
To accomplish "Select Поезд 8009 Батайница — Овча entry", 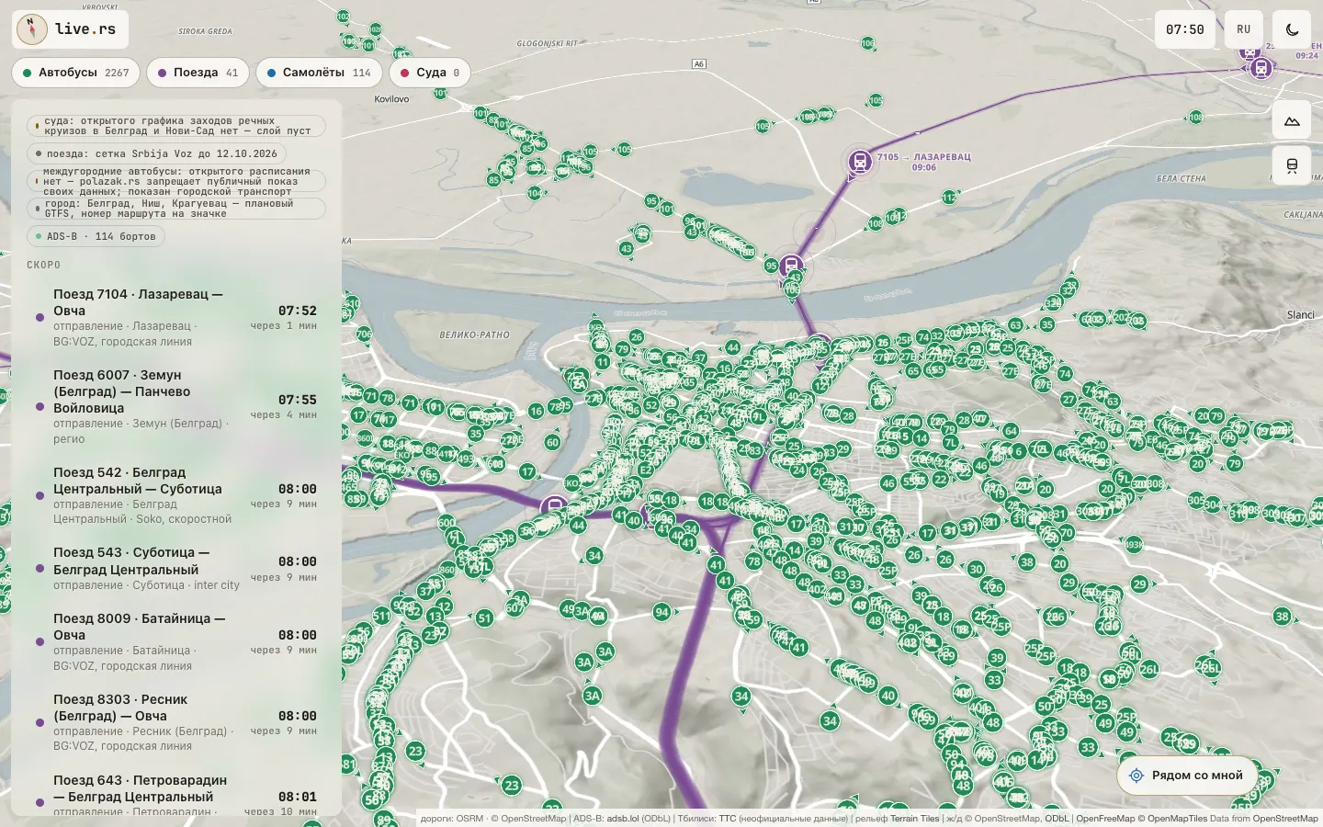I will pos(176,642).
